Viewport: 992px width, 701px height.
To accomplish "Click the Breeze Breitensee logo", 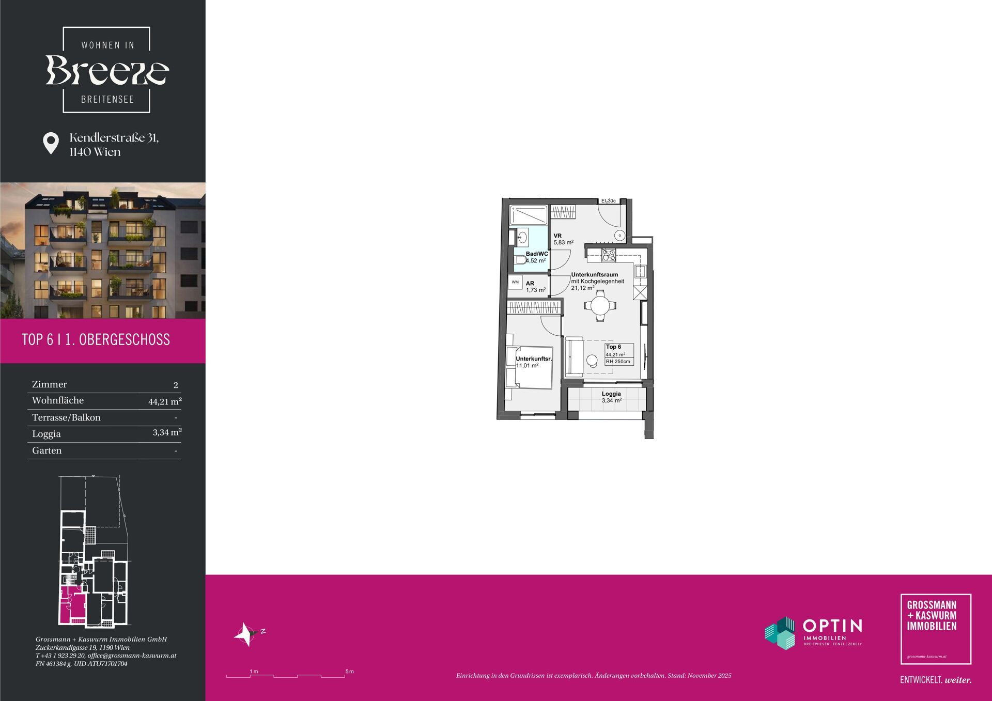I will click(x=107, y=70).
